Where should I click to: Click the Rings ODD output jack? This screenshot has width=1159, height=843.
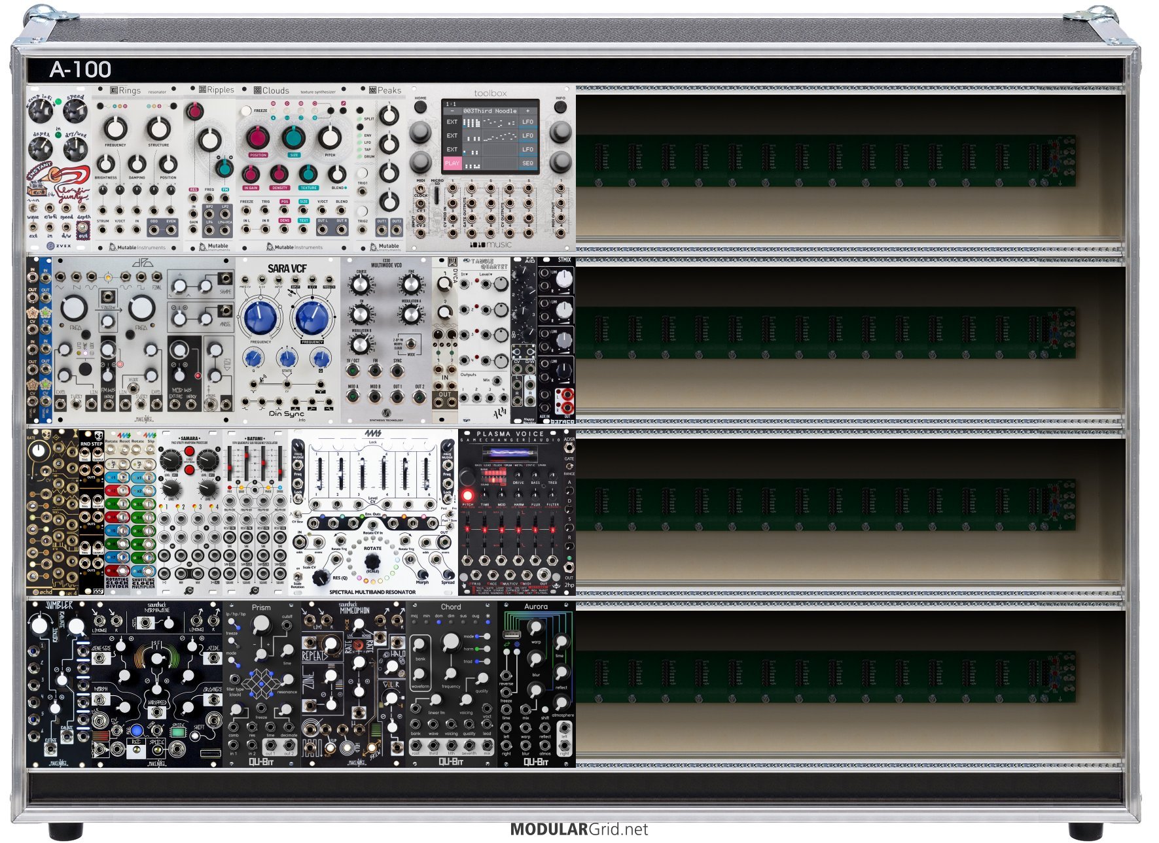pos(154,230)
